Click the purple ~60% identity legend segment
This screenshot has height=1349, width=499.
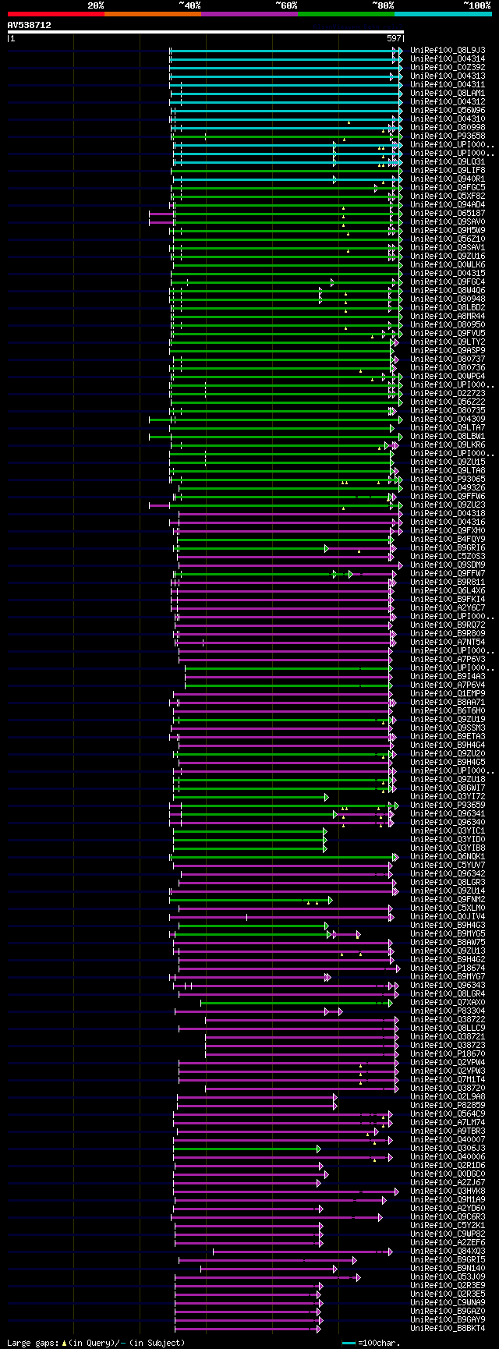[x=249, y=14]
